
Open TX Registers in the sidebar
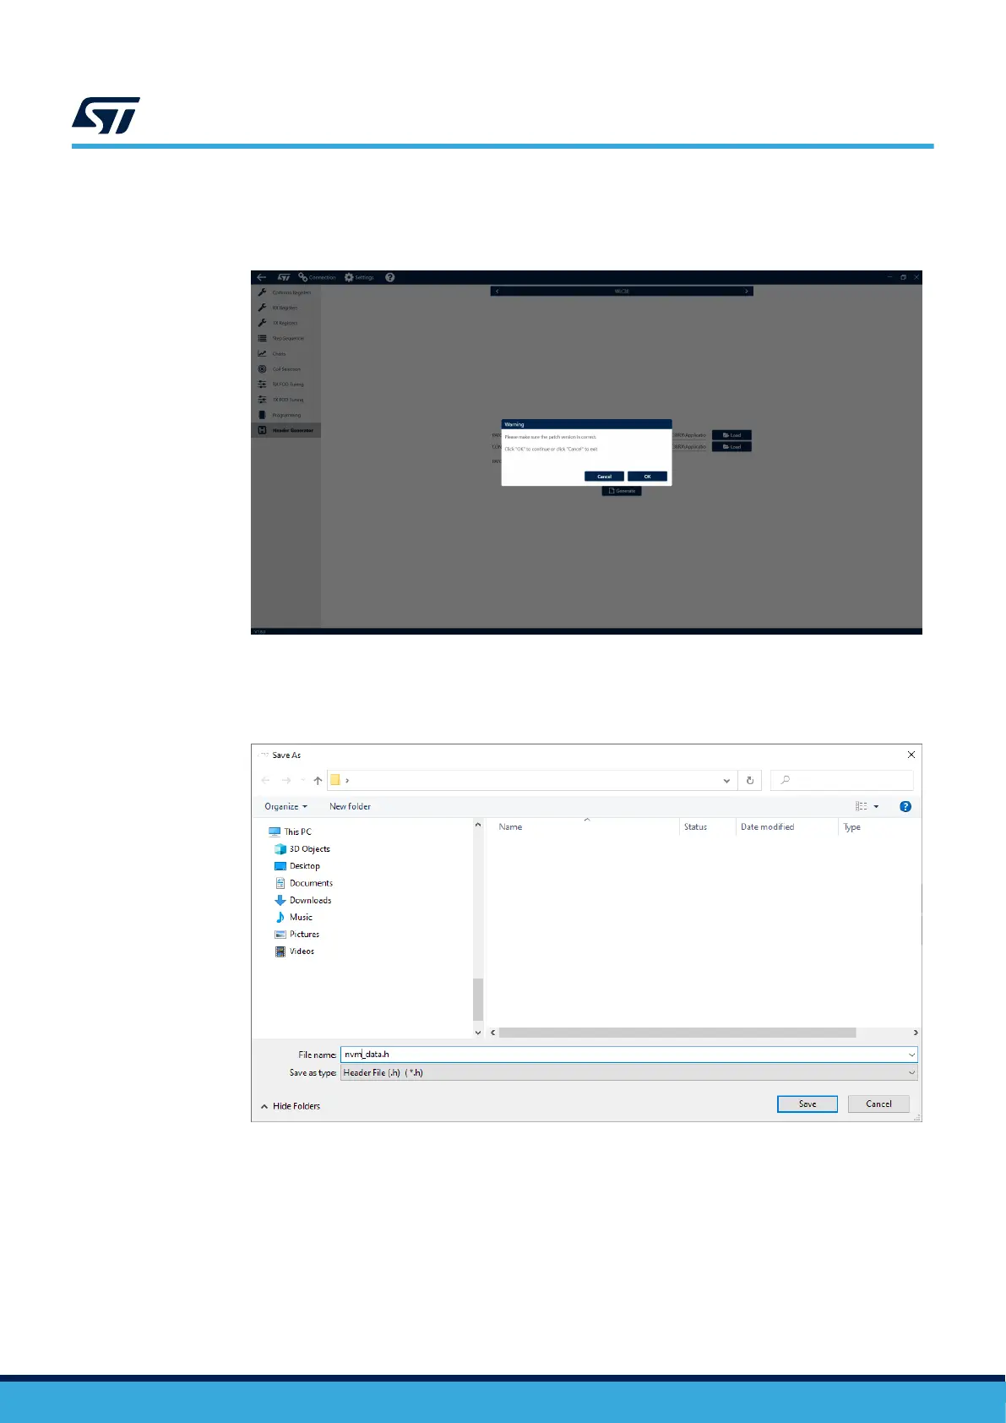pyautogui.click(x=286, y=323)
